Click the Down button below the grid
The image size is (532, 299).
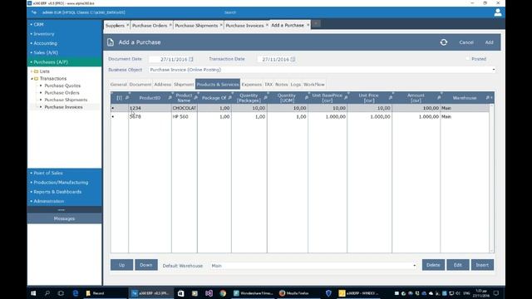[146, 265]
